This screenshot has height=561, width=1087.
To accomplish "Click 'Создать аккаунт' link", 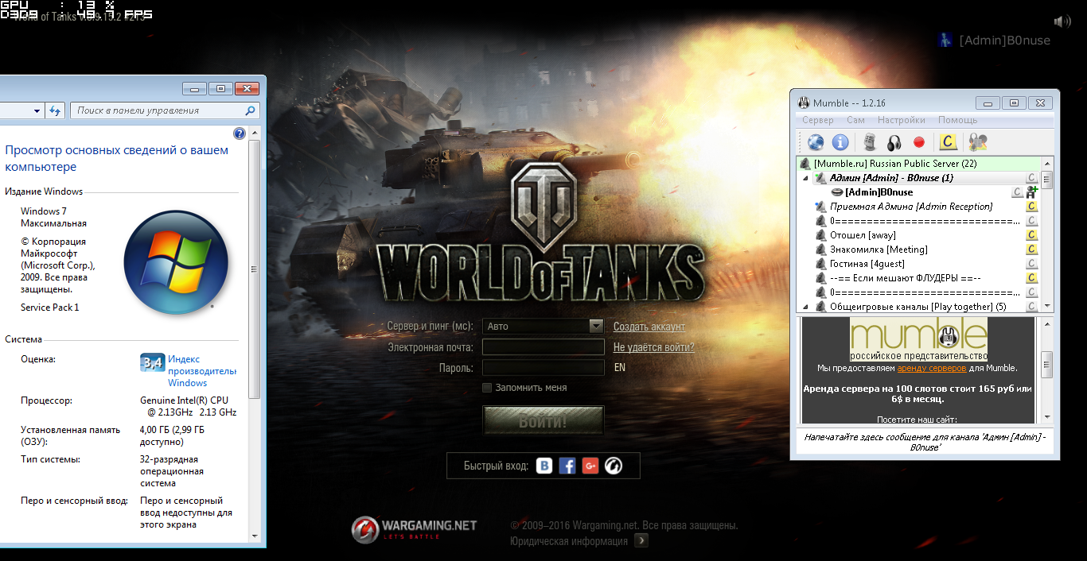I will [649, 327].
